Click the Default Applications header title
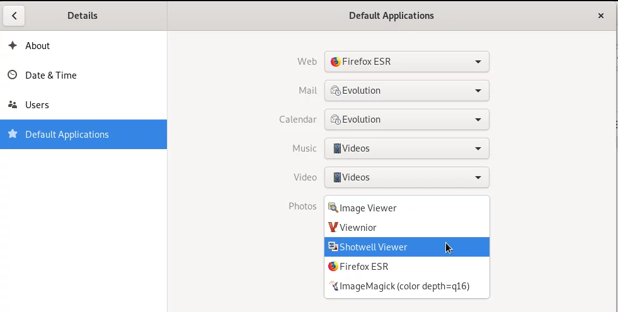The height and width of the screenshot is (312, 618). (391, 16)
